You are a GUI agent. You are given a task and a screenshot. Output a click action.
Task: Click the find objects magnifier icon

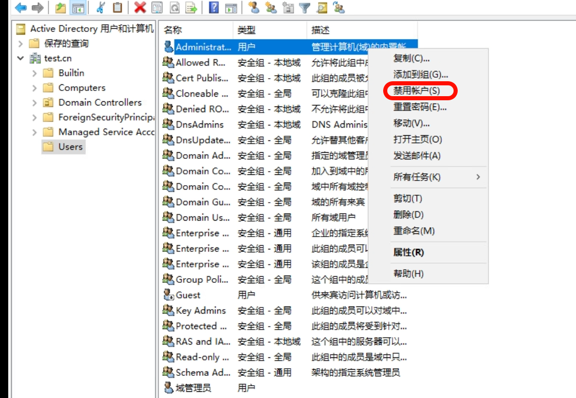coord(322,7)
